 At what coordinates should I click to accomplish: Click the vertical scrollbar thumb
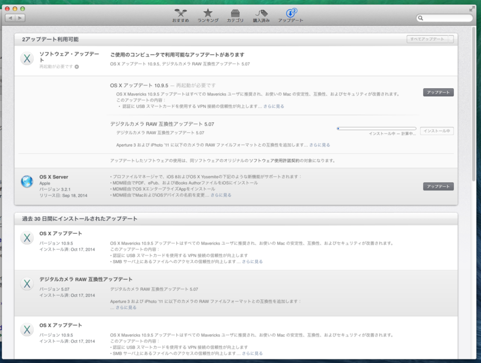tap(474, 104)
